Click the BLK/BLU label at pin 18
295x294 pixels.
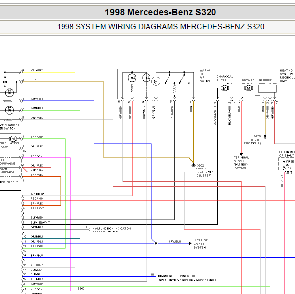pos(37,274)
